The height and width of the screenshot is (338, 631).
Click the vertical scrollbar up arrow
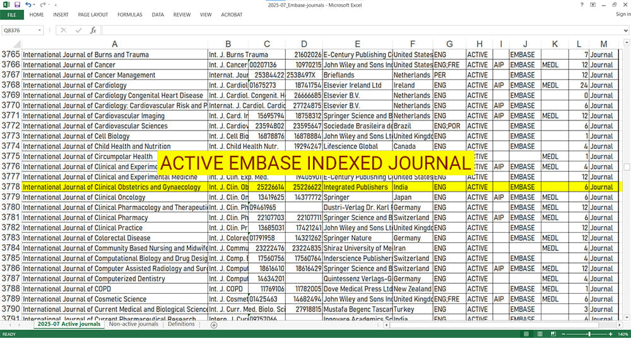(x=627, y=42)
